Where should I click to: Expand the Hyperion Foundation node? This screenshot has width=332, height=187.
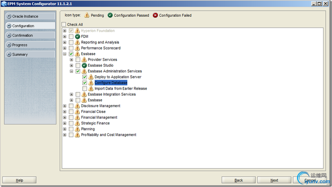click(65, 31)
